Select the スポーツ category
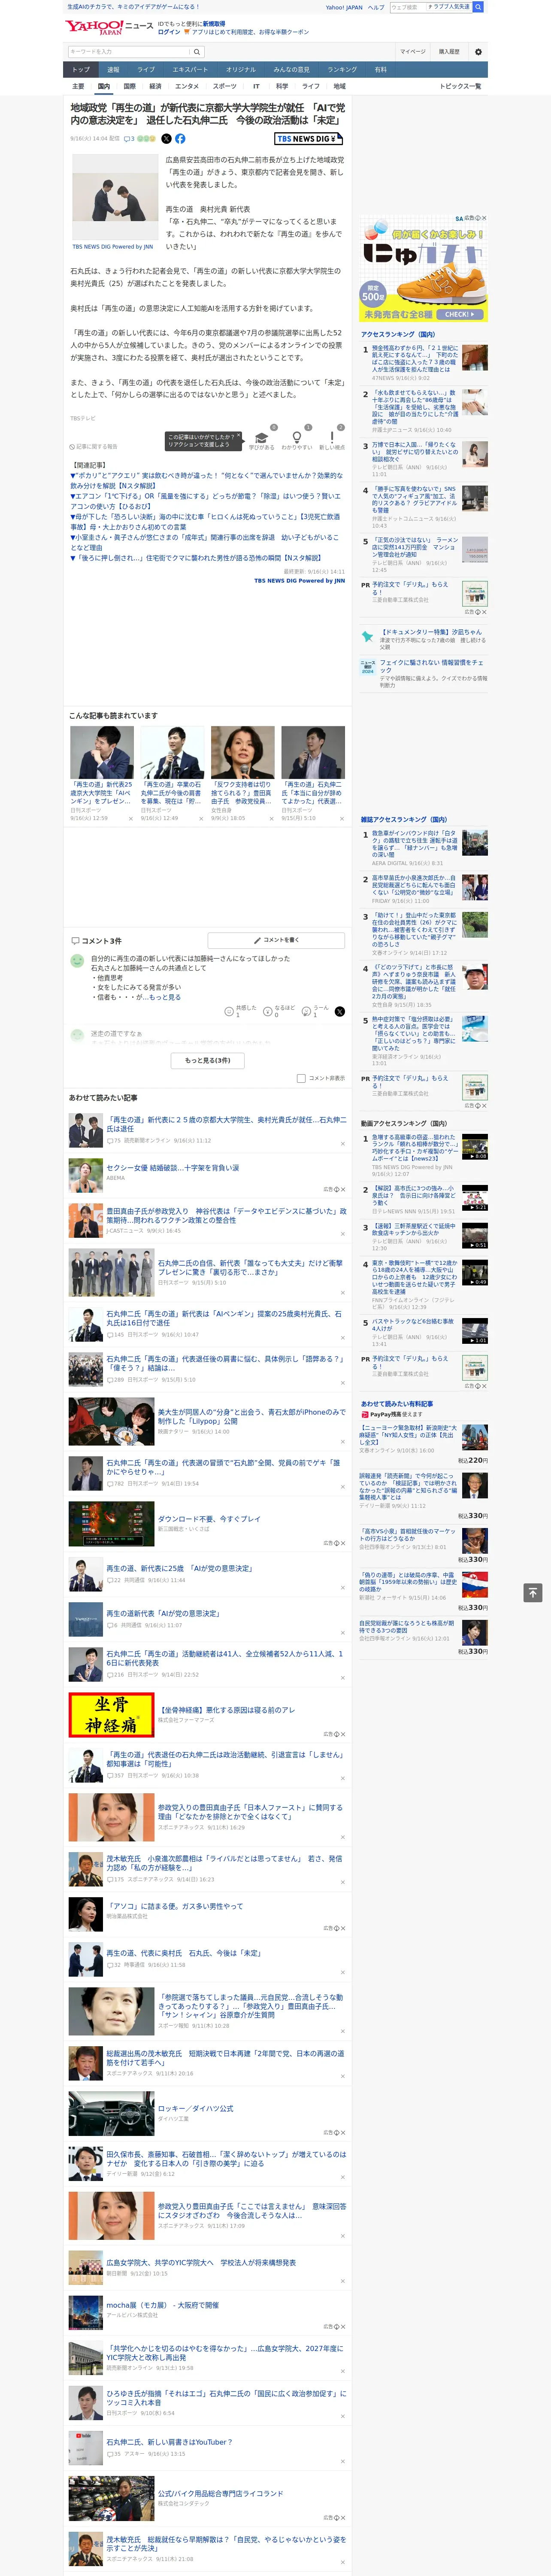Viewport: 551px width, 2576px height. tap(225, 86)
